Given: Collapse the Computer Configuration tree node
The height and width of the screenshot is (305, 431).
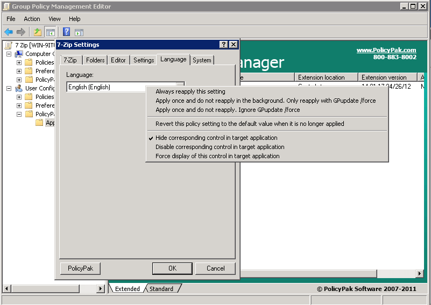Looking at the screenshot, I should (9, 54).
